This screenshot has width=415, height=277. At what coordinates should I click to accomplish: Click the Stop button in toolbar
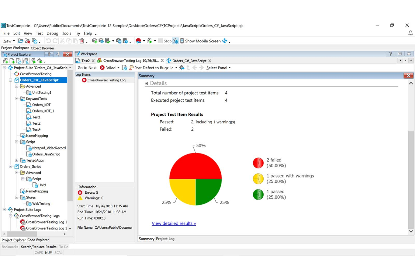165,41
